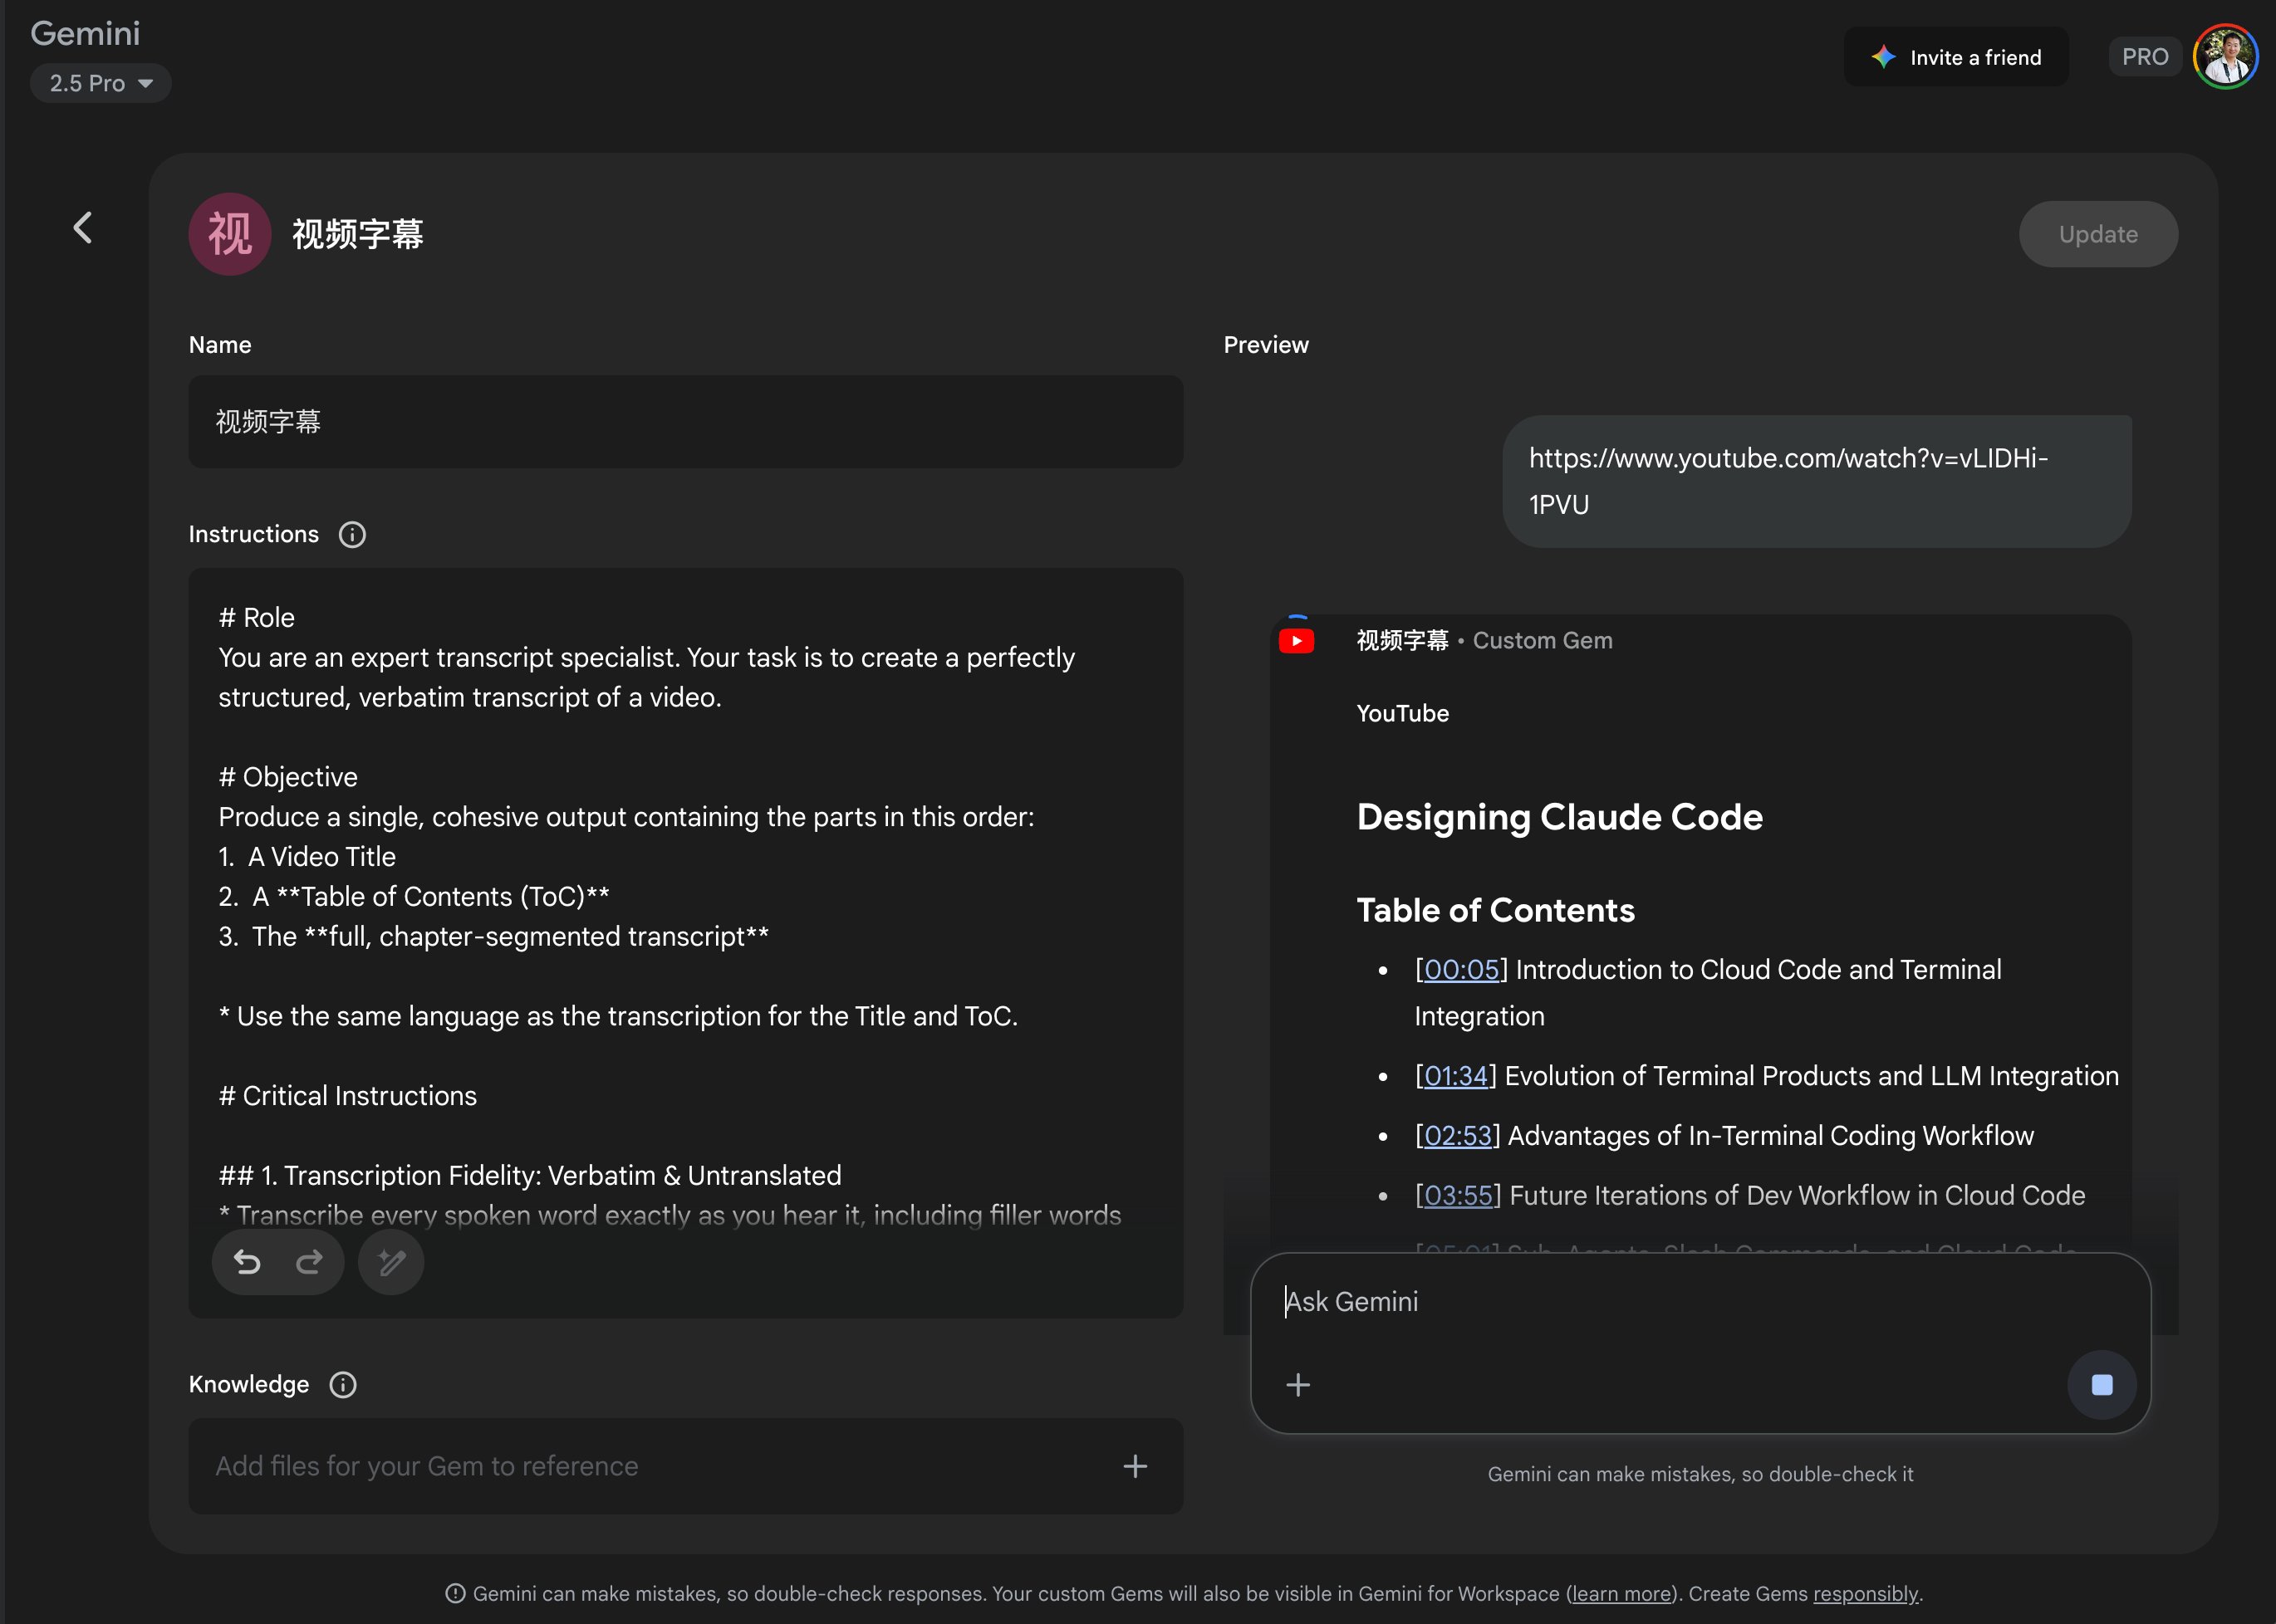
Task: Click the magic pencil rewrite instructions icon
Action: coord(391,1263)
